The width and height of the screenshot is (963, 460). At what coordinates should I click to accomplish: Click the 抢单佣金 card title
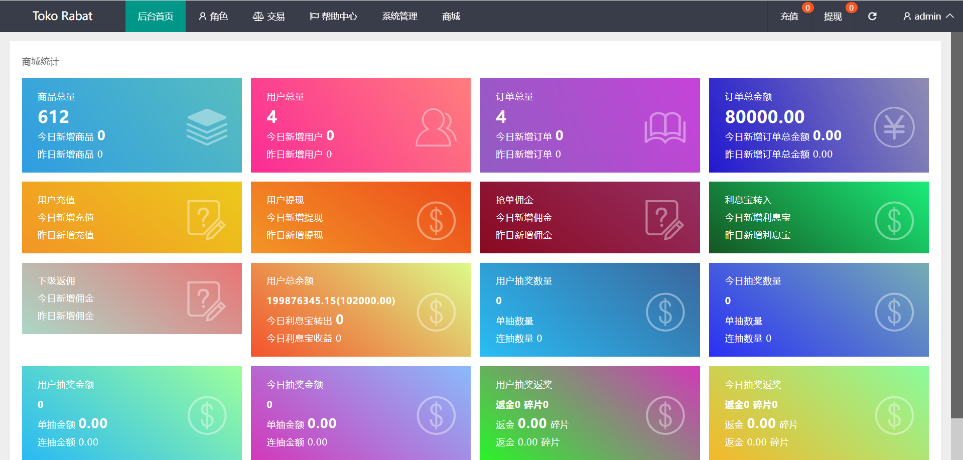coord(514,200)
